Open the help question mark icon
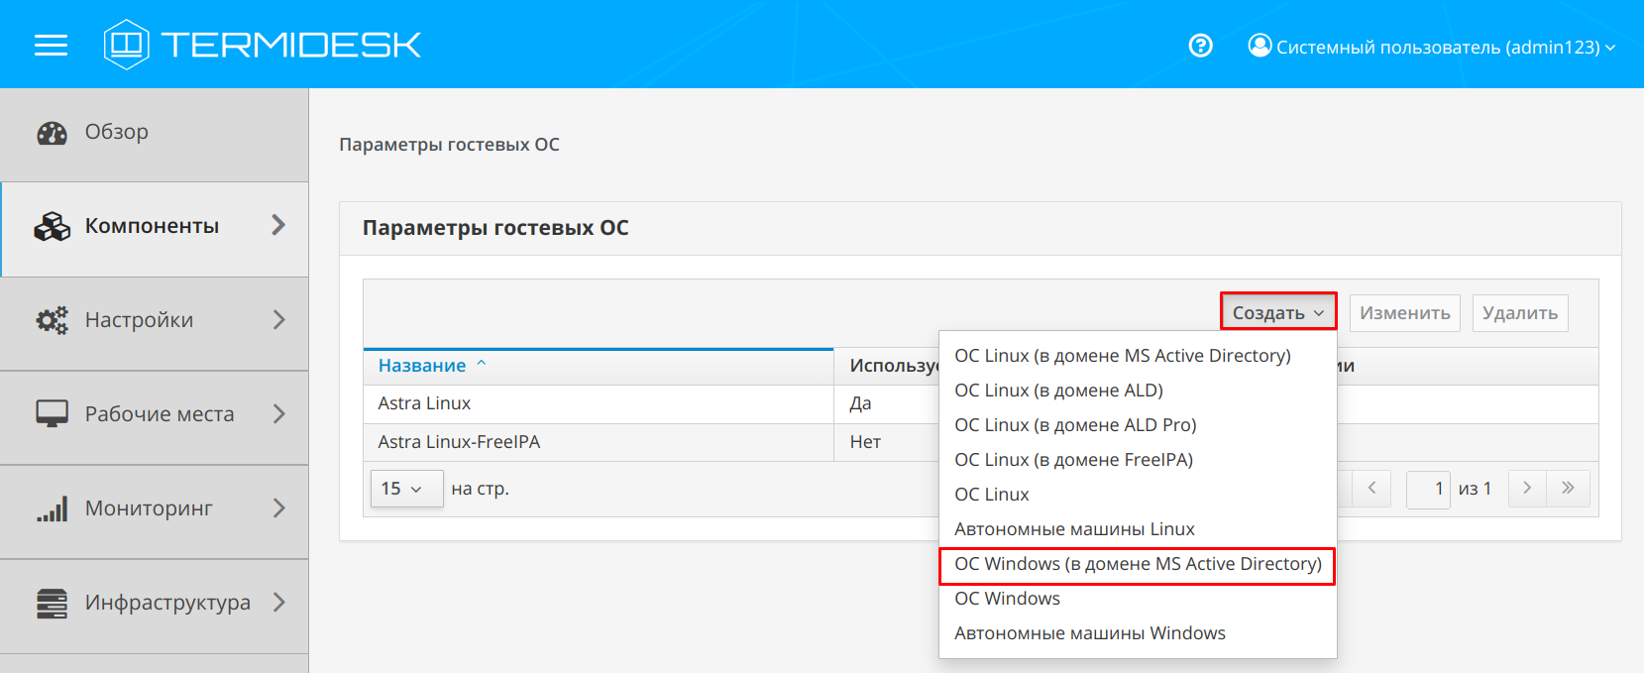Viewport: 1644px width, 673px height. coord(1200,46)
